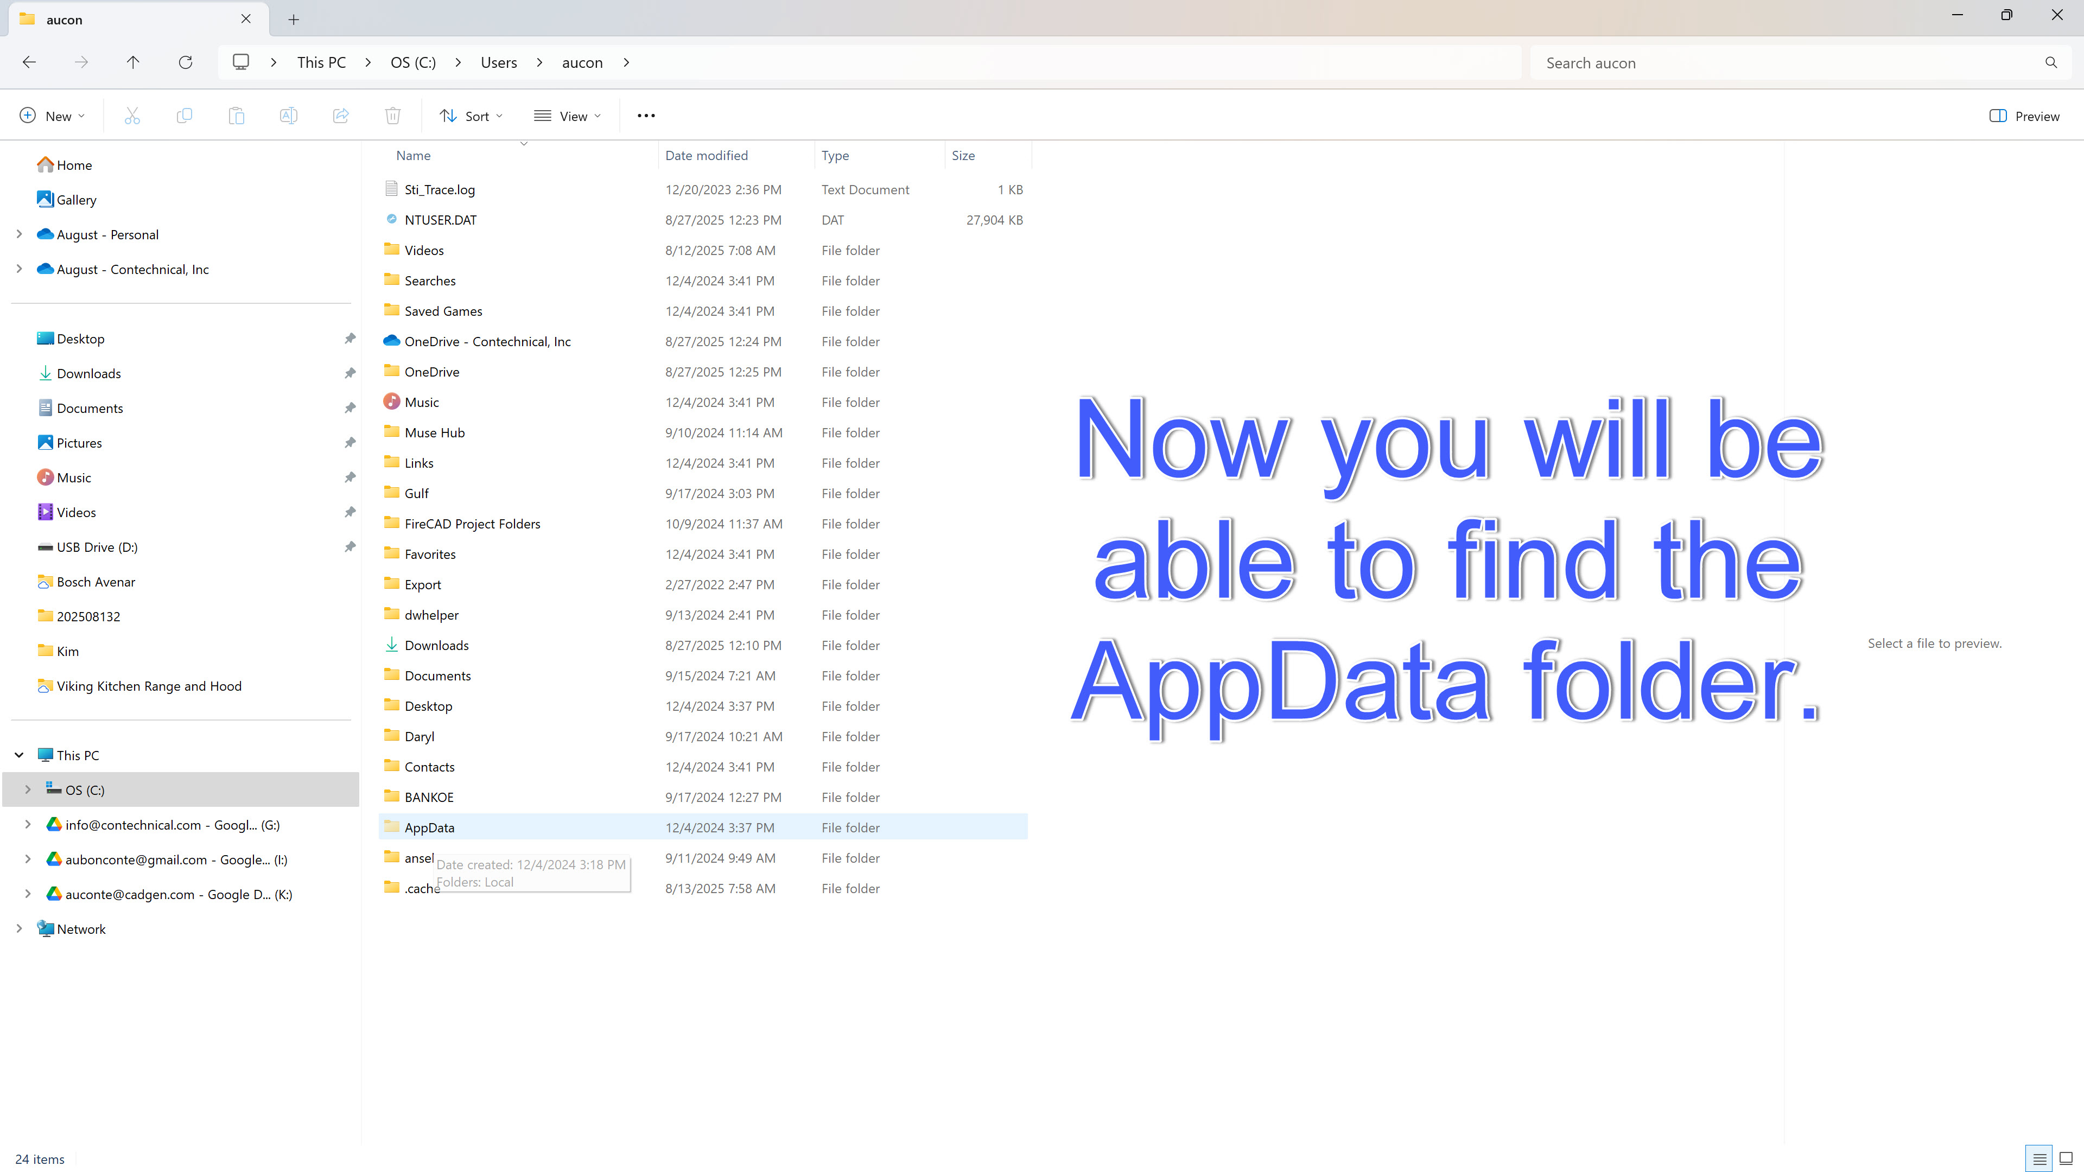Open Pictures in quick access
This screenshot has height=1172, width=2084.
point(69,443)
